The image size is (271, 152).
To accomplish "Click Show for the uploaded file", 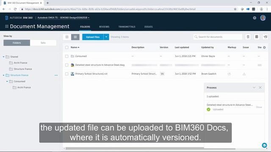I will [x=259, y=107].
